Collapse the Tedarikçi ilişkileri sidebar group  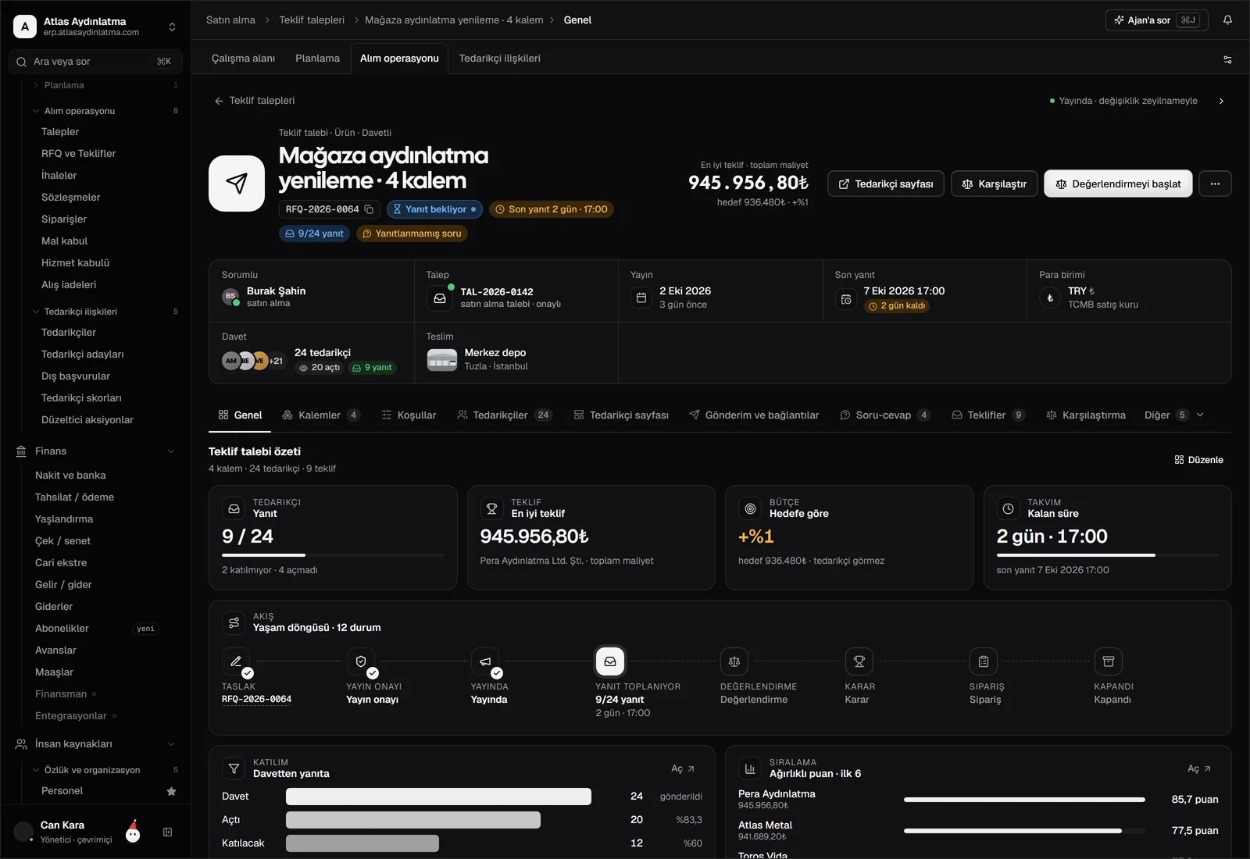tap(36, 312)
